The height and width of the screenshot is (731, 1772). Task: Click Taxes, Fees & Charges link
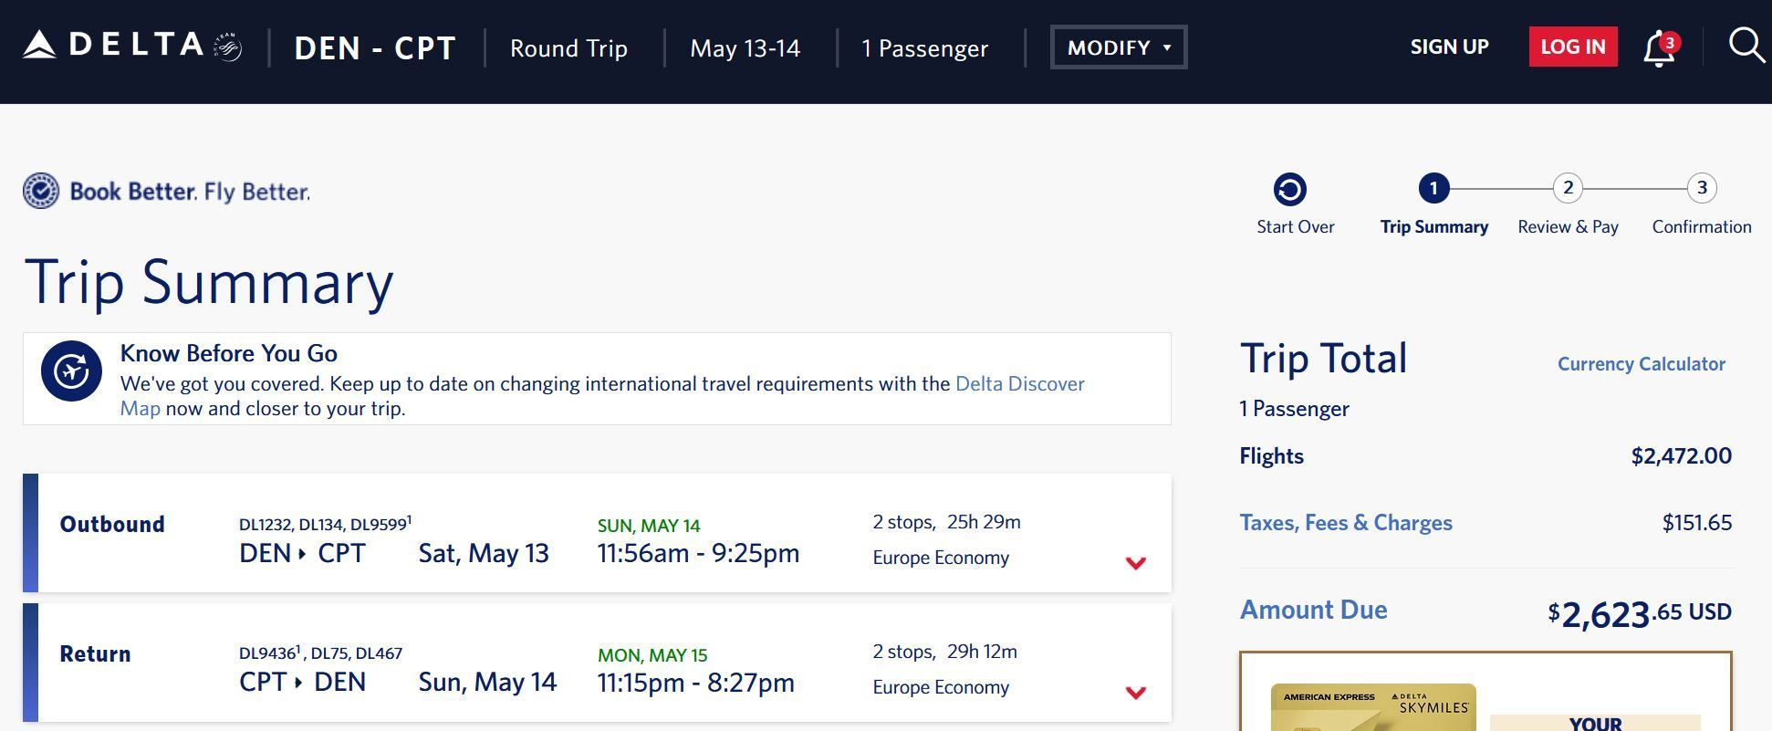[1345, 523]
